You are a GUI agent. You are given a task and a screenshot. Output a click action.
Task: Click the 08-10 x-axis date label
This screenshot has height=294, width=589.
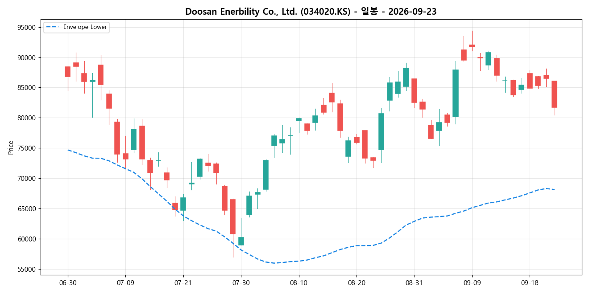[x=299, y=283]
